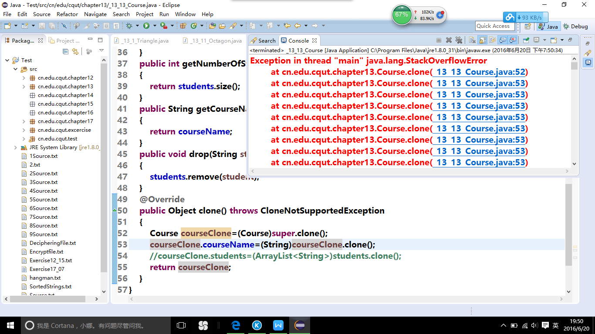
Task: Click the Back navigation arrow
Action: [297, 26]
